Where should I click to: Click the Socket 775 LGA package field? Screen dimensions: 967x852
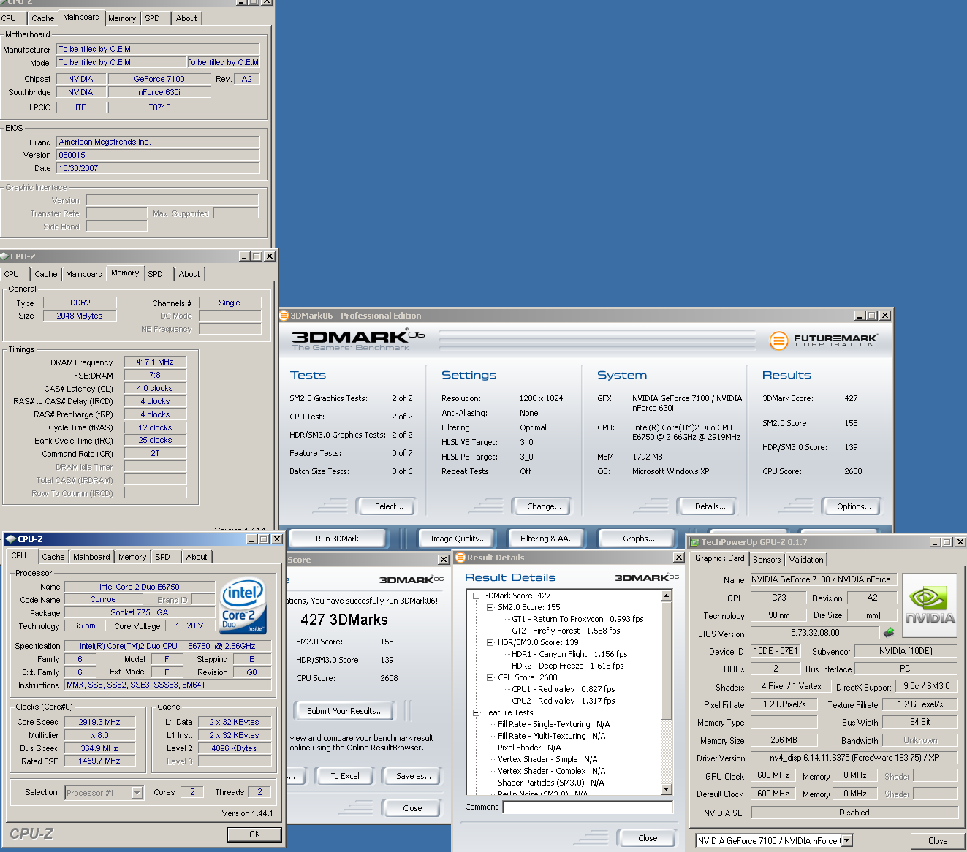click(140, 612)
